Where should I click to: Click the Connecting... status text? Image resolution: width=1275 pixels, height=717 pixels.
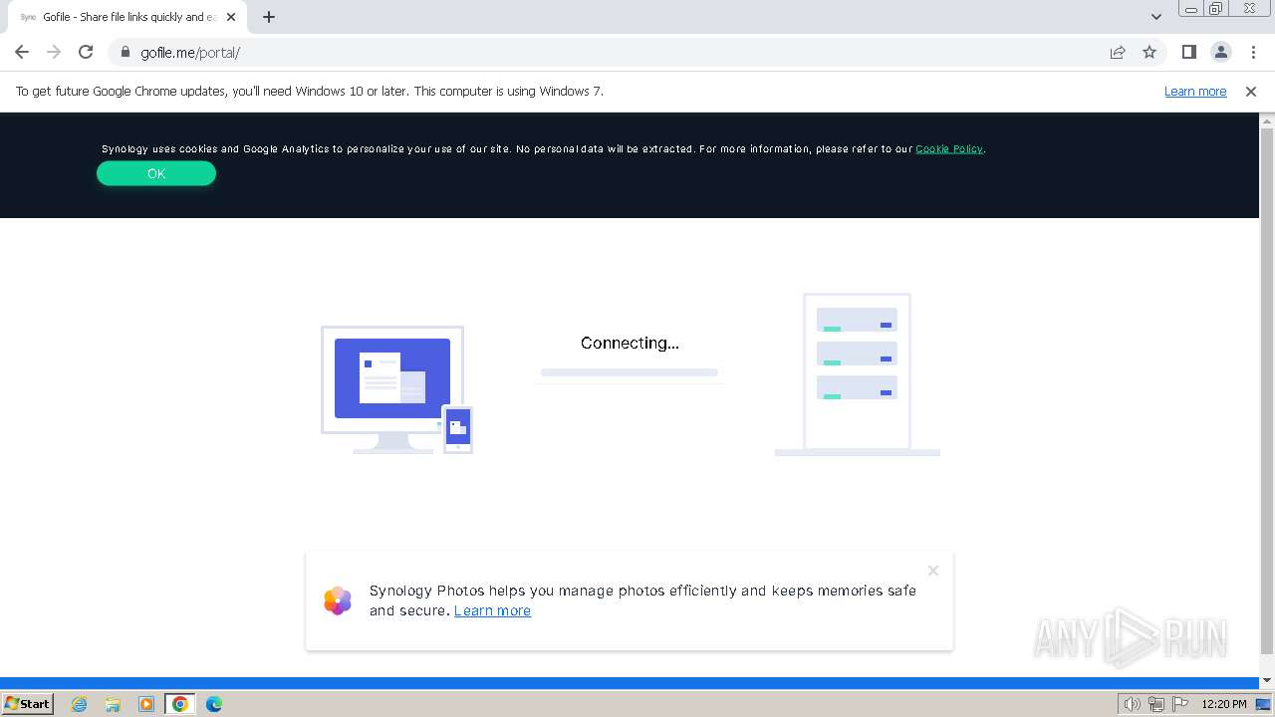pyautogui.click(x=630, y=343)
